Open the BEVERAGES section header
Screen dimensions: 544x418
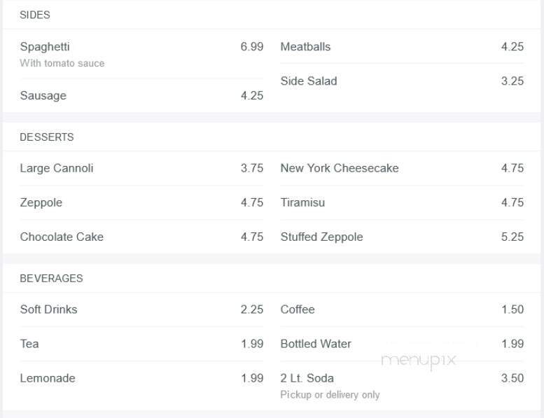51,278
